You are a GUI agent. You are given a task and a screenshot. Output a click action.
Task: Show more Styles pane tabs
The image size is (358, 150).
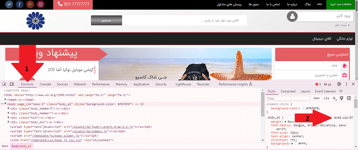coord(341,91)
